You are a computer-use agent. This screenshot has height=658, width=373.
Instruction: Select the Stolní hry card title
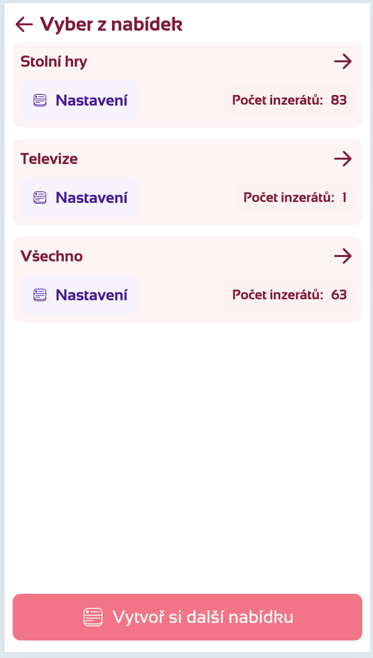pyautogui.click(x=54, y=61)
